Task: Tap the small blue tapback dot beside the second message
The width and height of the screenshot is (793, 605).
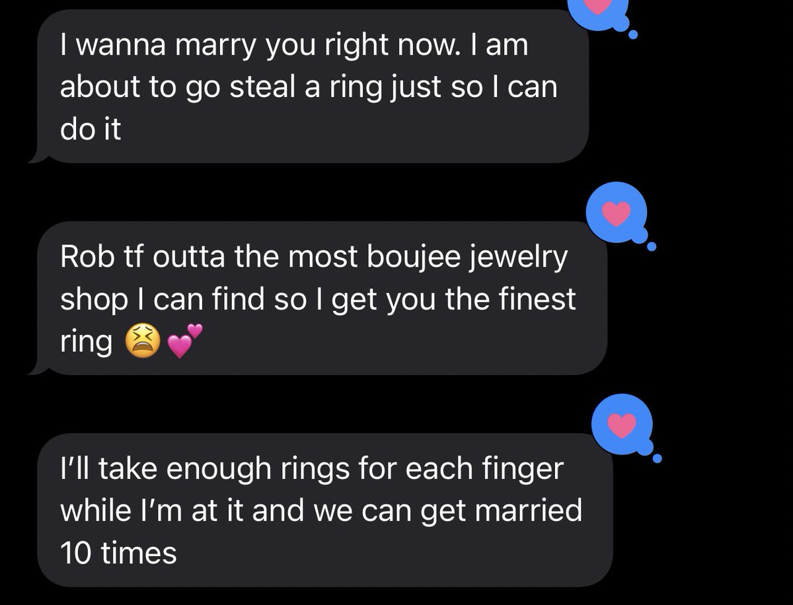Action: [x=652, y=248]
